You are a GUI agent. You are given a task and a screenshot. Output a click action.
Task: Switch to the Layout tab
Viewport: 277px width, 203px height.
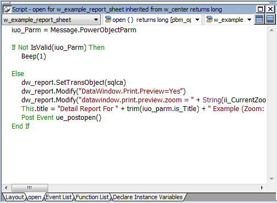(15, 197)
